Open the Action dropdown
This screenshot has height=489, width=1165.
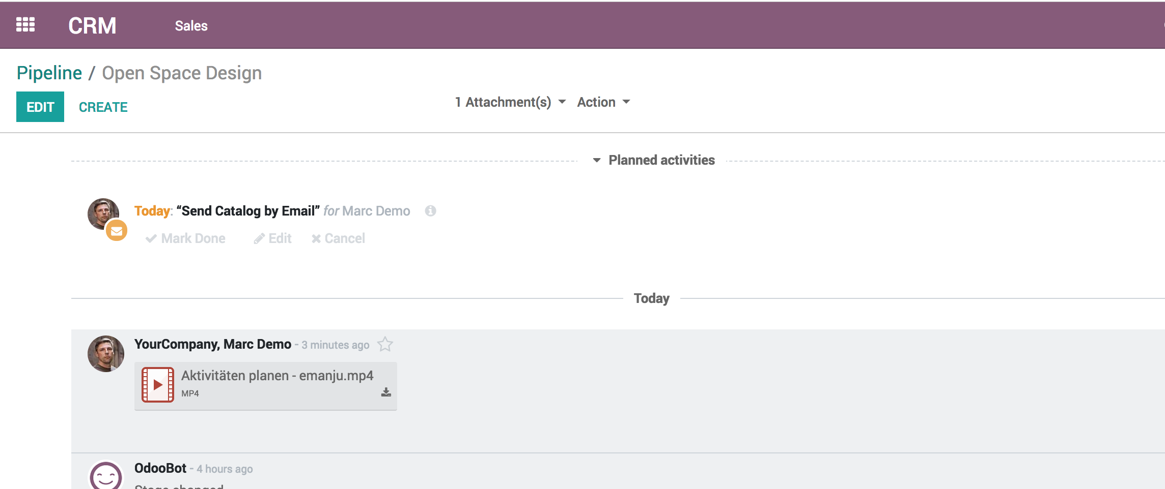click(x=603, y=102)
